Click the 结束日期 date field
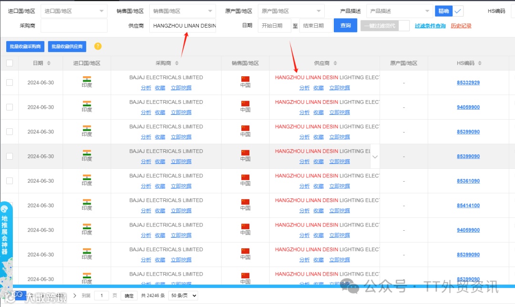Viewport: 515px width, 307px height. coord(316,26)
